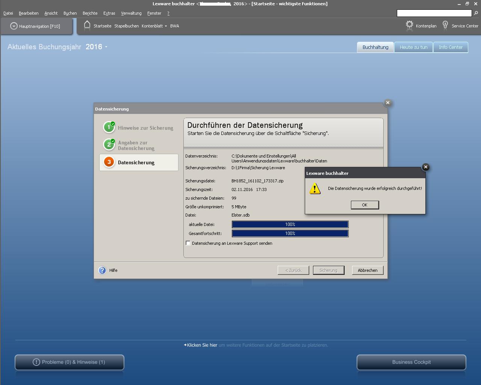Click the Durchführen der Datensicherung heading
This screenshot has height=385, width=481.
245,125
